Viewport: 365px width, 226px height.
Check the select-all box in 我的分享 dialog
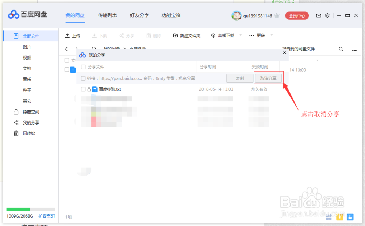pos(83,68)
